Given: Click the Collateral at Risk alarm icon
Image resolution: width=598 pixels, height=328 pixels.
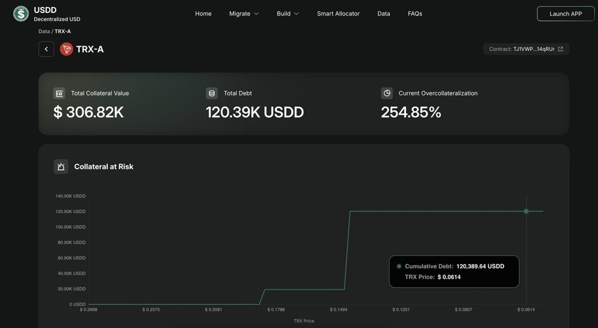Looking at the screenshot, I should tap(60, 167).
